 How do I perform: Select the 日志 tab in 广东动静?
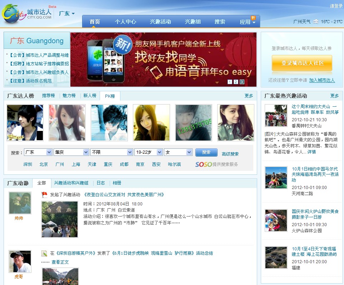(101, 183)
